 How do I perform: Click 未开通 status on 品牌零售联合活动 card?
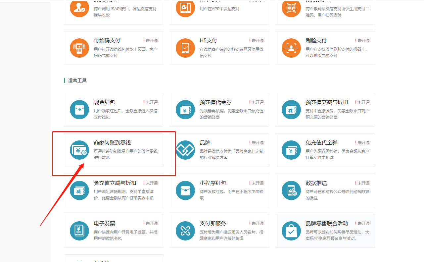tap(362, 224)
